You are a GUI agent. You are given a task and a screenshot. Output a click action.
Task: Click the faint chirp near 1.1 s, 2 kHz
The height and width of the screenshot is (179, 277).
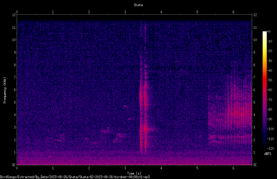click(58, 140)
